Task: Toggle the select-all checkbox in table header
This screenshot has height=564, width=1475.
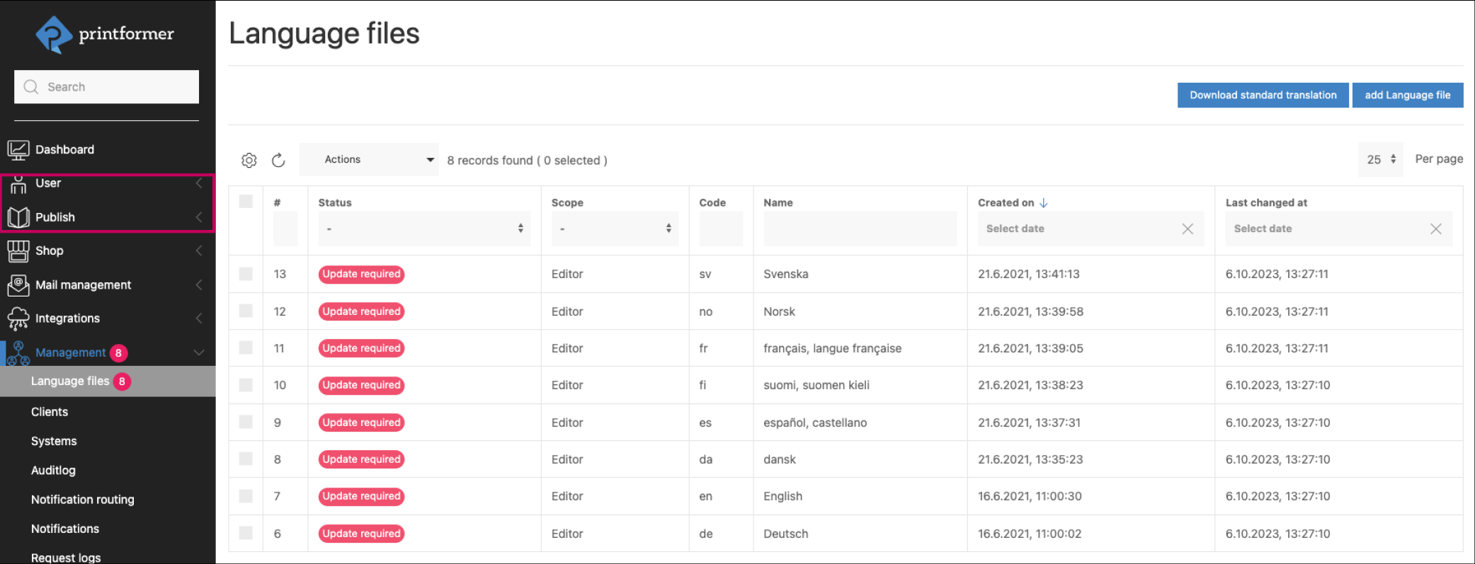Action: point(246,202)
